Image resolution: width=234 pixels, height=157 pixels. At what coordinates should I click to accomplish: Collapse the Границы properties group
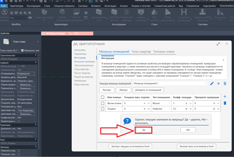click(x=36, y=147)
